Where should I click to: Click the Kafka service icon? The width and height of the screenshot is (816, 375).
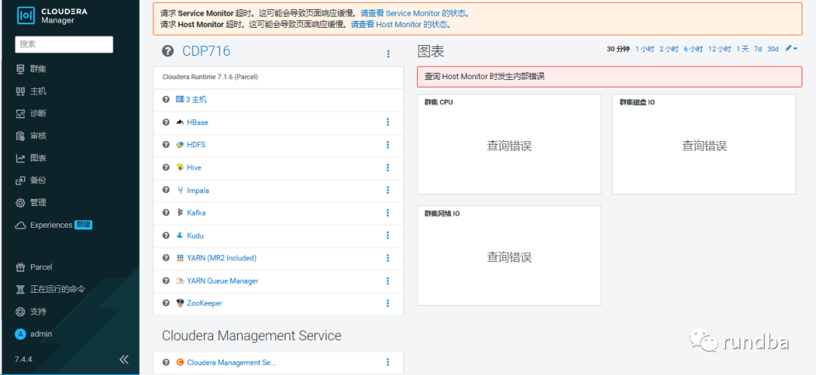point(180,213)
